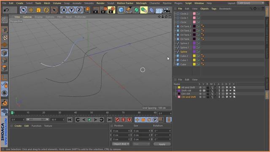
Task: Select the Rotate tool
Action: (46, 10)
